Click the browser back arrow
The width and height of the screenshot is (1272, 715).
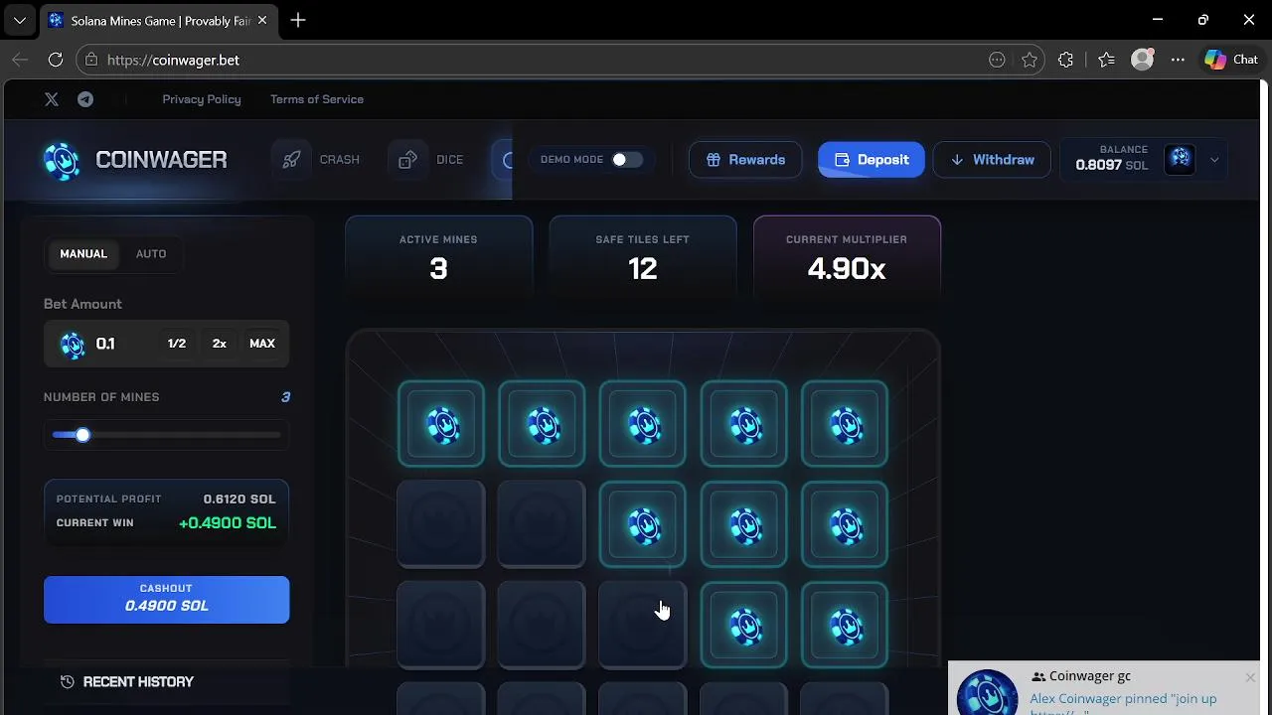point(20,60)
